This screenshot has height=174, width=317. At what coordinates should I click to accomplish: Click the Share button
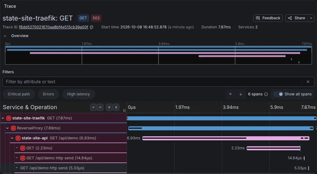[296, 18]
